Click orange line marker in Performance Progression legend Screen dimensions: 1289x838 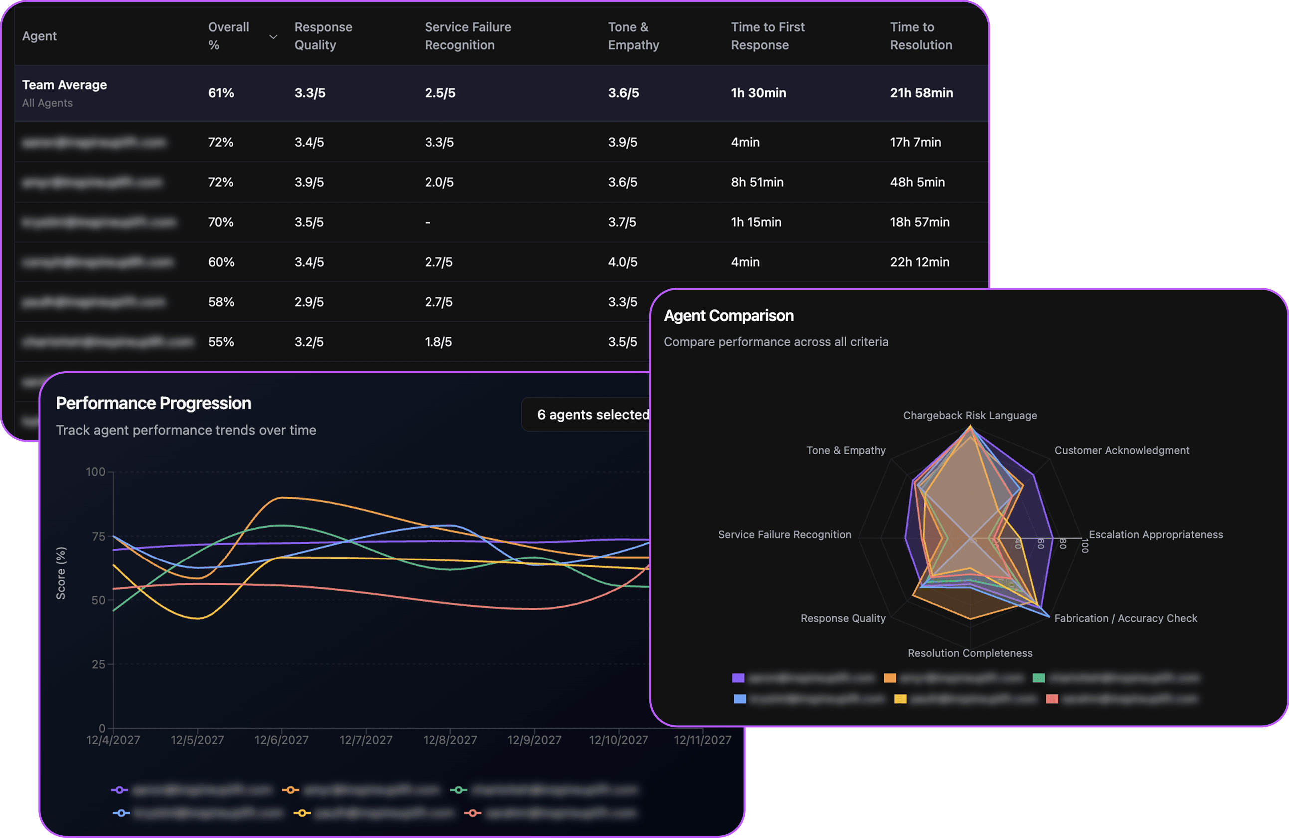click(290, 790)
